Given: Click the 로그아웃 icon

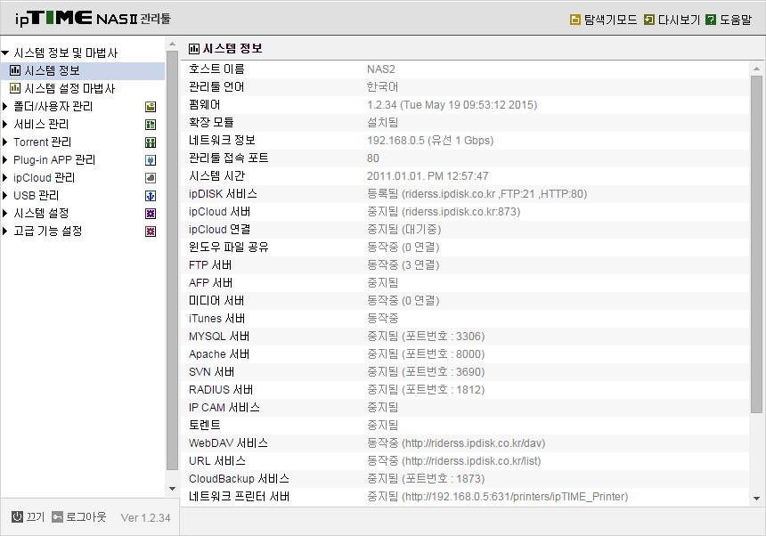Looking at the screenshot, I should (x=57, y=516).
